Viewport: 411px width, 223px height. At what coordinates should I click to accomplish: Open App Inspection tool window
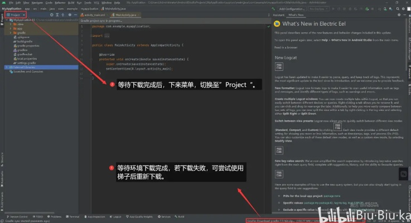tap(95, 217)
